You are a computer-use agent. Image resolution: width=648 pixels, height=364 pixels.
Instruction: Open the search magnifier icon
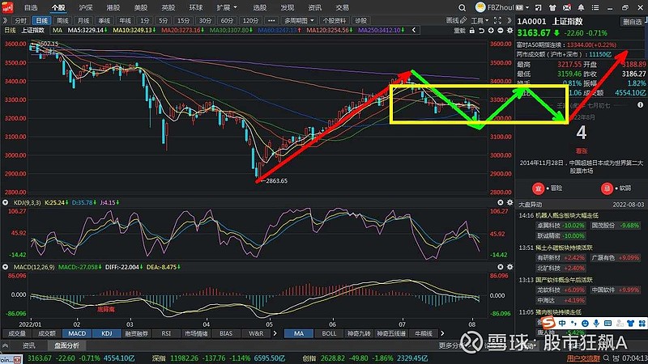point(462,7)
